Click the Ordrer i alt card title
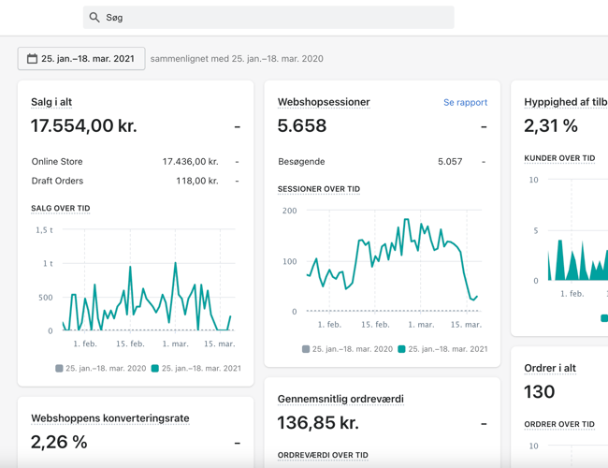The height and width of the screenshot is (468, 608). tap(550, 368)
